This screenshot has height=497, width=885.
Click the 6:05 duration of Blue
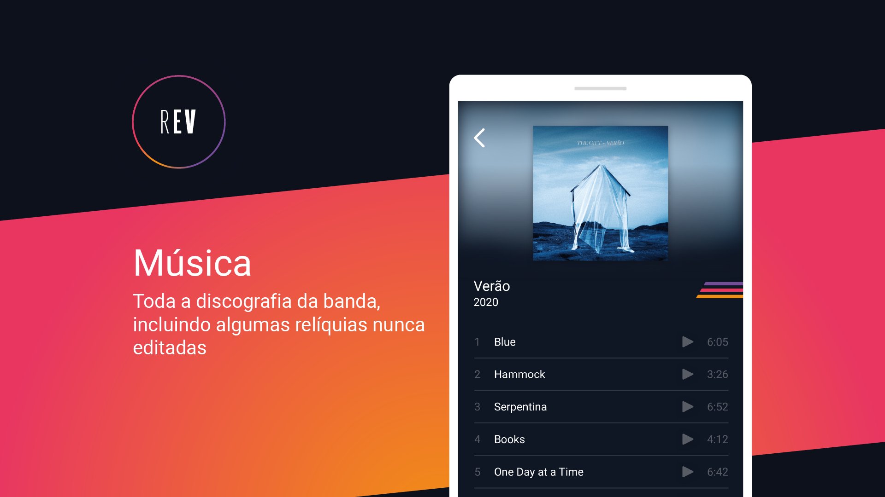718,342
